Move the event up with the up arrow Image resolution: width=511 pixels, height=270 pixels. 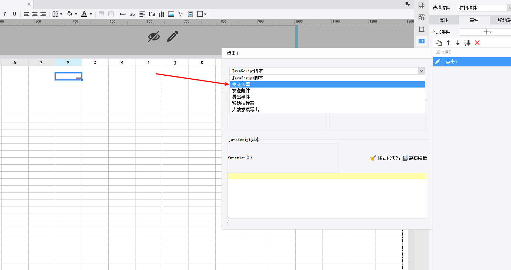[x=448, y=43]
